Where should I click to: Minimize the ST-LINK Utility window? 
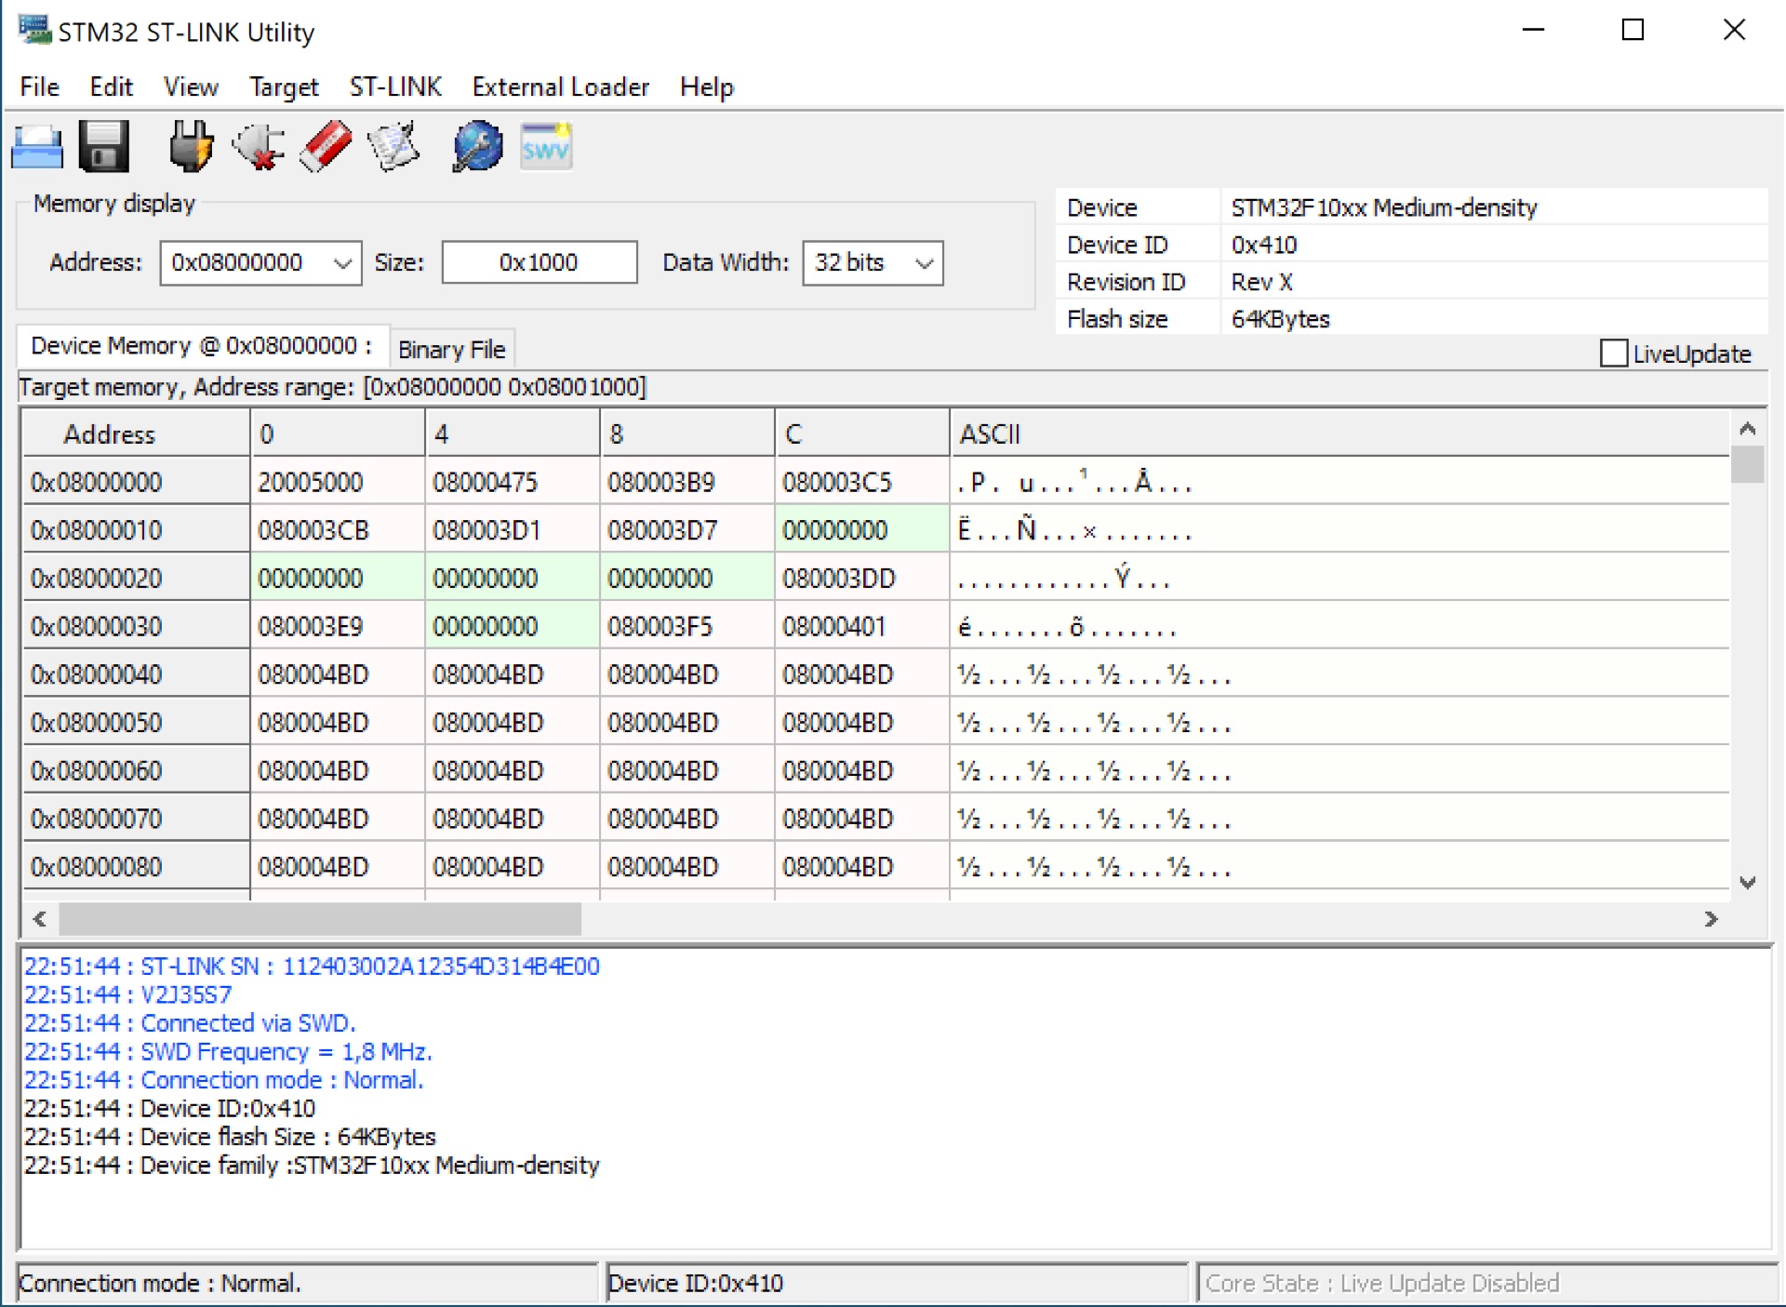coord(1533,30)
